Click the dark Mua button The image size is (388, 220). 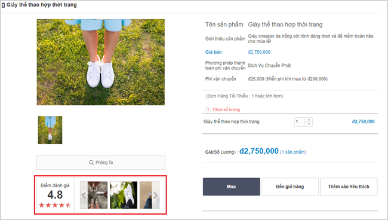232,187
